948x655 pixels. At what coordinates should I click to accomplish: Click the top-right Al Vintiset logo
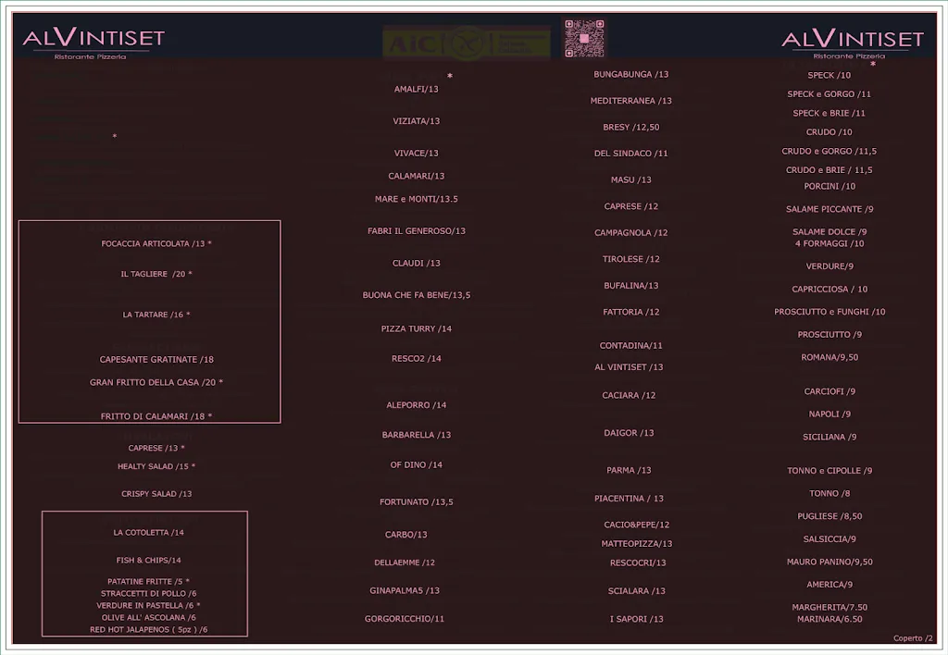point(853,41)
